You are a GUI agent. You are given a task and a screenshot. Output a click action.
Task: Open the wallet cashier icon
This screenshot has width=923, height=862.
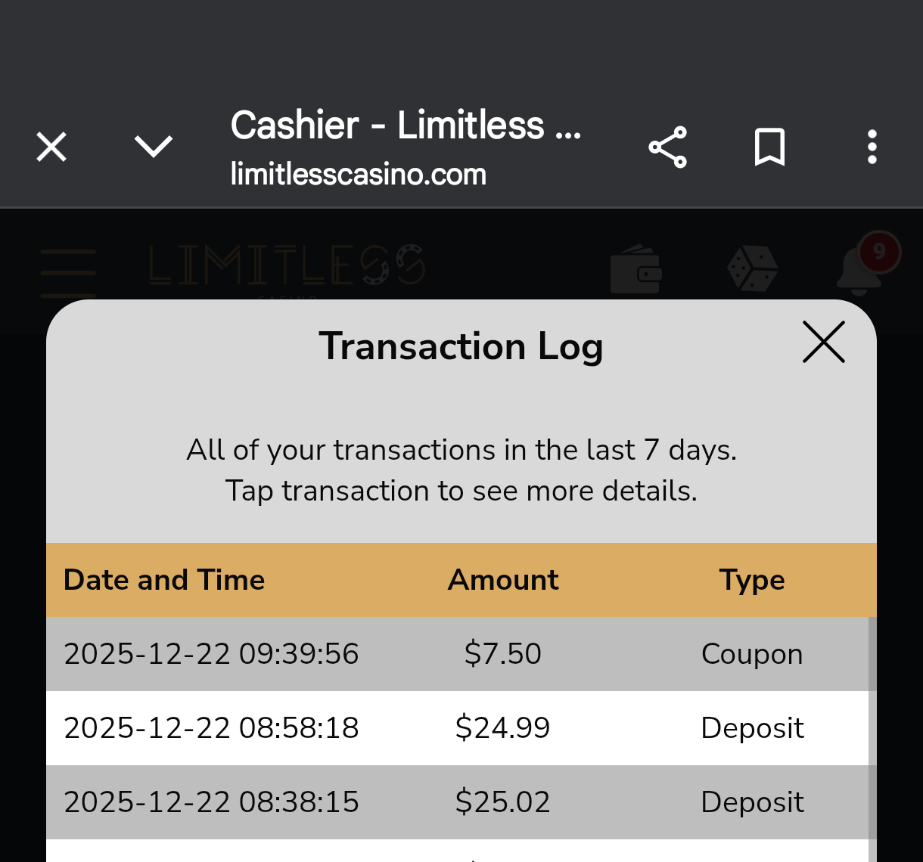click(x=636, y=270)
